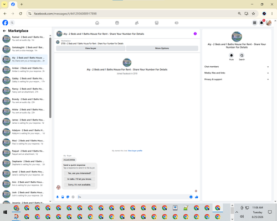The width and height of the screenshot is (277, 221).
Task: Click the conversation list scrollbar
Action: click(50, 78)
